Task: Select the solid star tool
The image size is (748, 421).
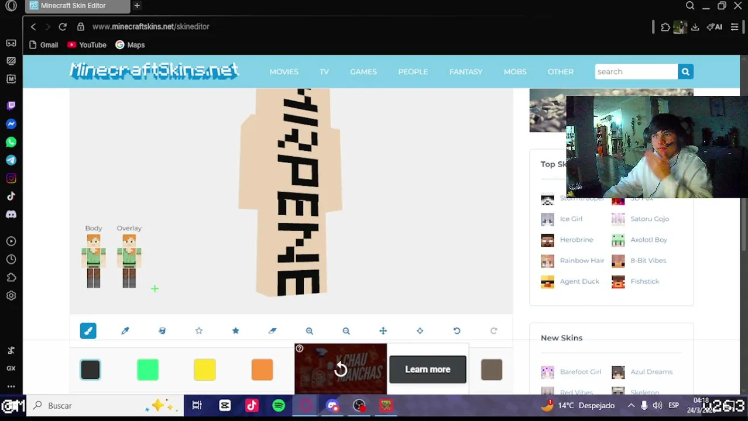Action: (x=236, y=331)
